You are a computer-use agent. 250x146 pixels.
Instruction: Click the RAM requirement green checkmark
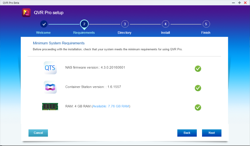198,107
